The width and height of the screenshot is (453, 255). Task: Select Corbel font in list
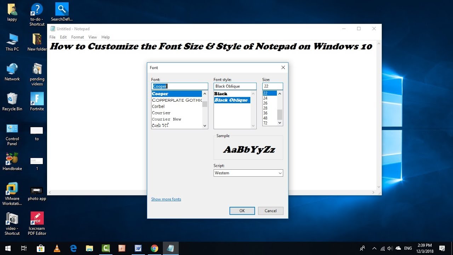[x=177, y=106]
